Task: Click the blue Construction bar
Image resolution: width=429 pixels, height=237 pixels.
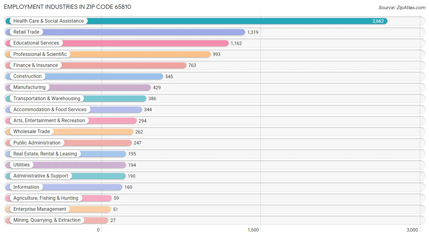Action: [x=84, y=76]
